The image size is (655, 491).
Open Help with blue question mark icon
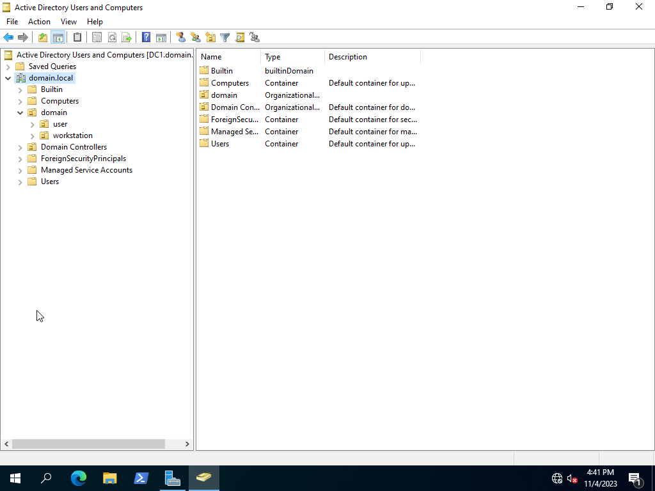(x=146, y=38)
